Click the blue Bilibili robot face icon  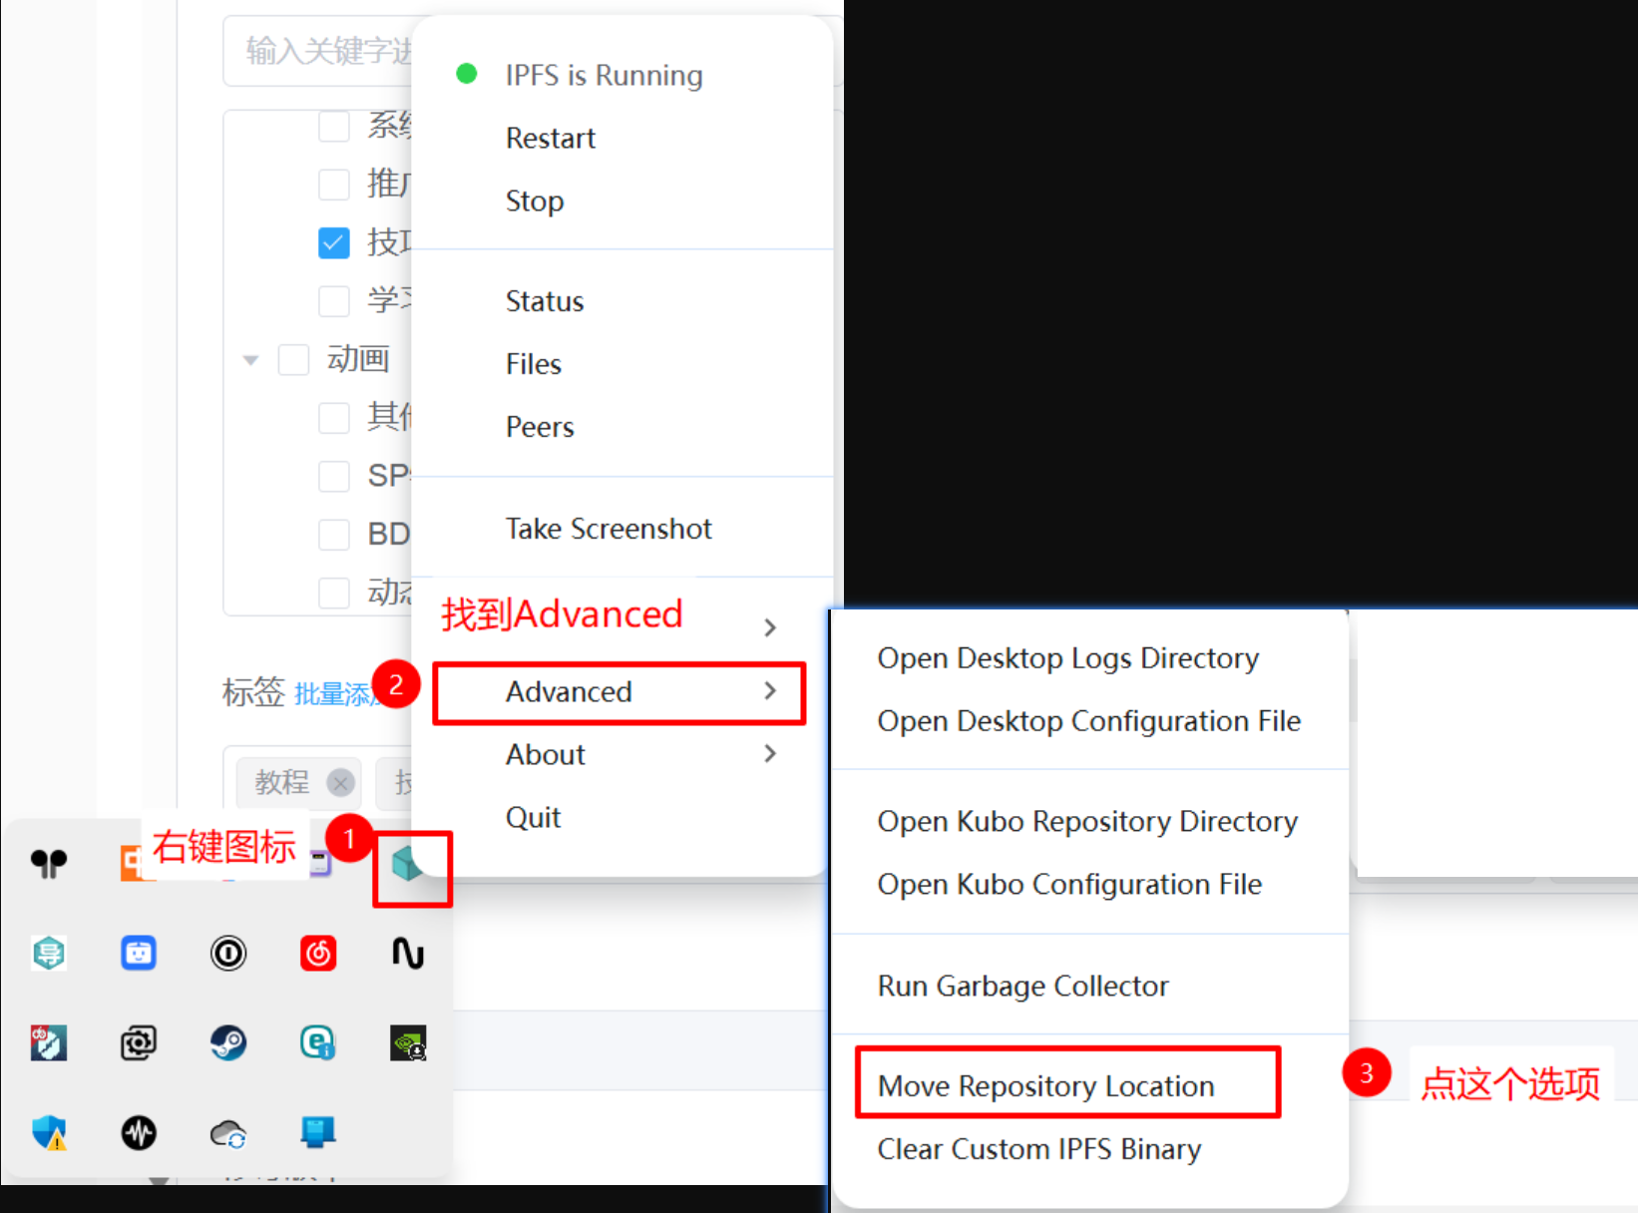tap(139, 954)
